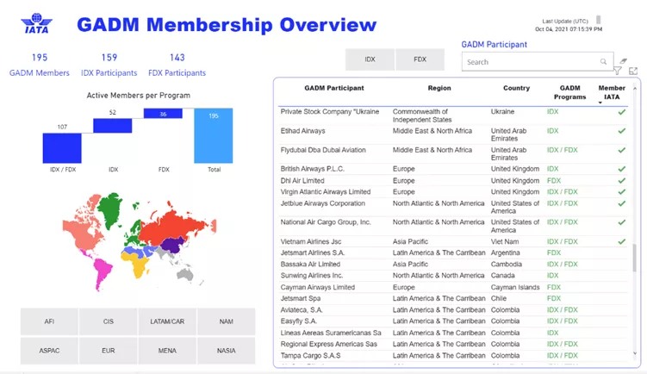Toggle the IDX program filter button
This screenshot has height=374, width=647.
[x=370, y=59]
